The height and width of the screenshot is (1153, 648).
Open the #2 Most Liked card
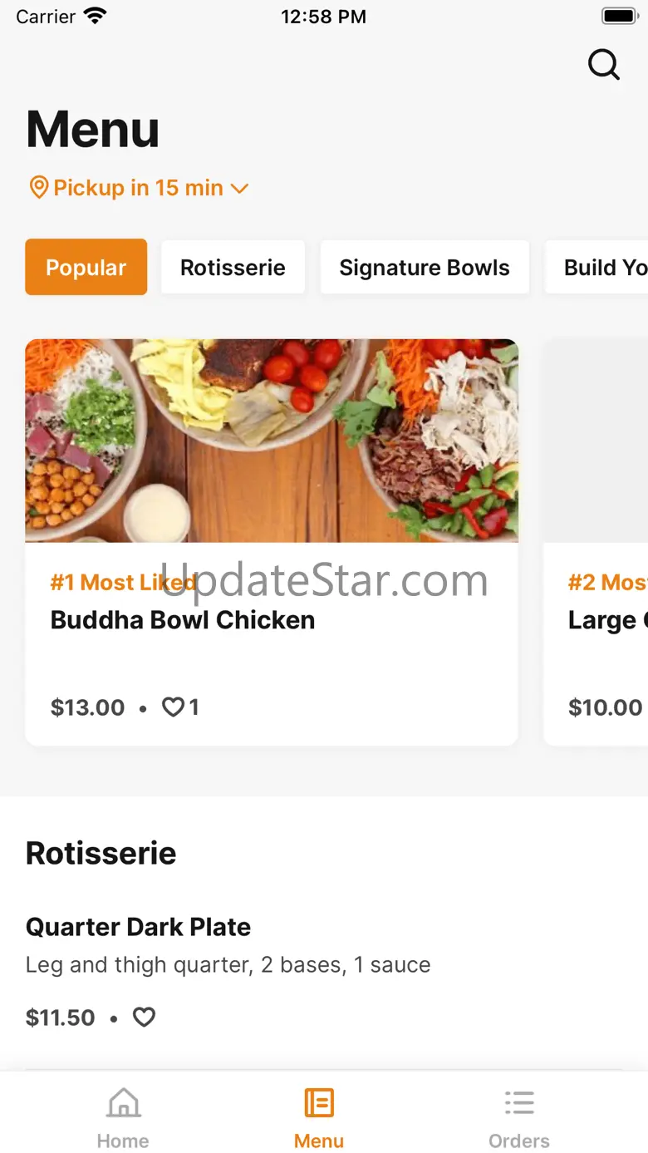pyautogui.click(x=596, y=542)
